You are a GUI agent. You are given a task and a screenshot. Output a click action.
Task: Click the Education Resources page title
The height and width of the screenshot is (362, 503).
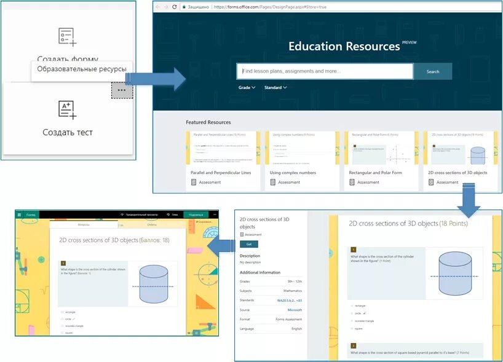pos(344,47)
